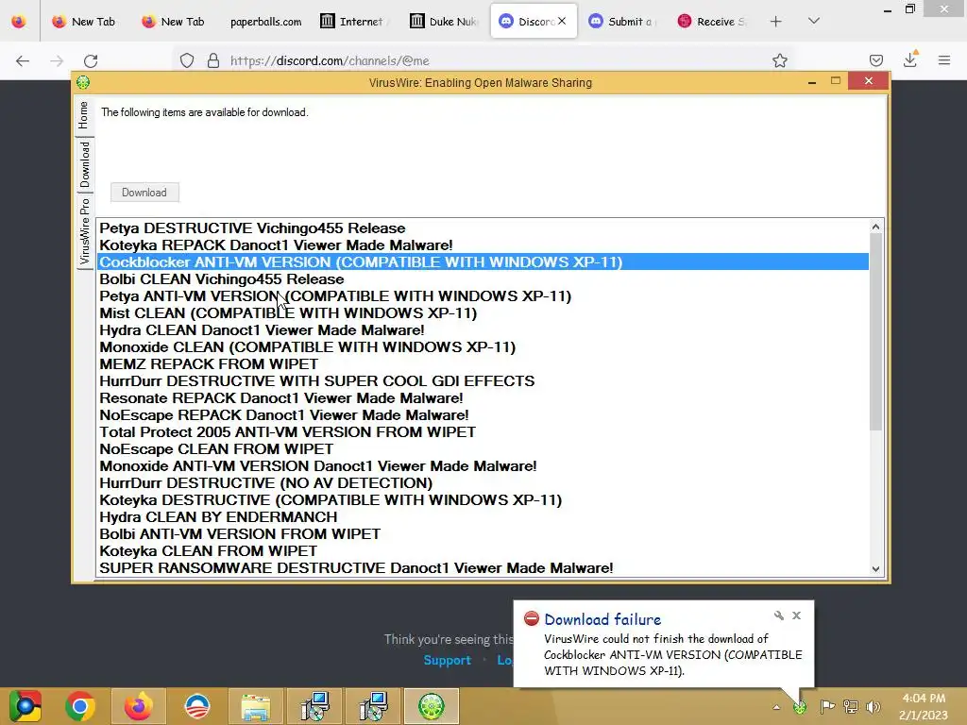The width and height of the screenshot is (967, 725).
Task: Switch to the paperballs.com tab
Action: (x=265, y=22)
